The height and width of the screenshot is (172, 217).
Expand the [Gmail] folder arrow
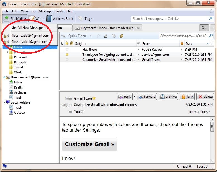(7, 52)
